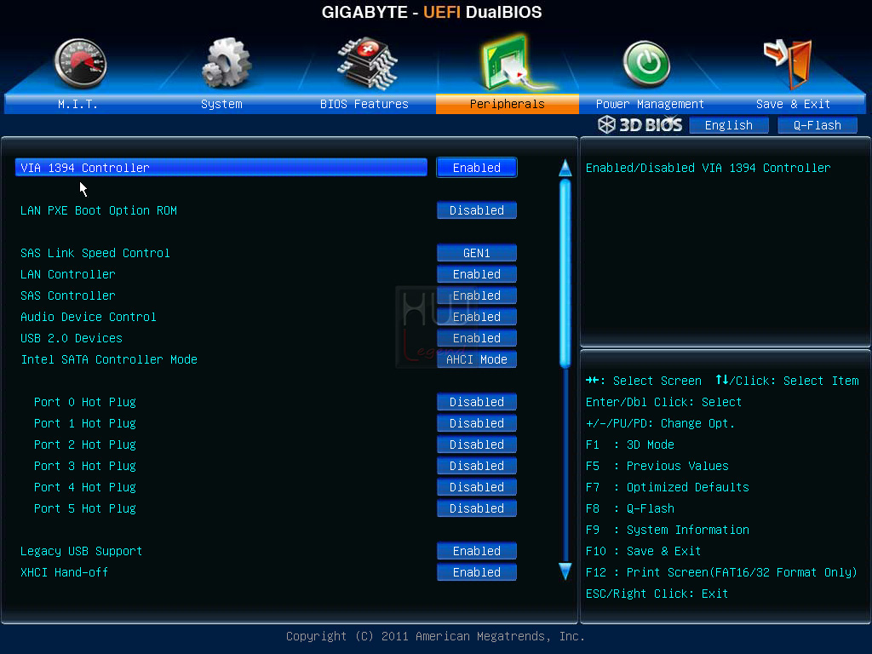This screenshot has height=654, width=872.
Task: Select SAS Link Speed Control label
Action: click(x=95, y=253)
